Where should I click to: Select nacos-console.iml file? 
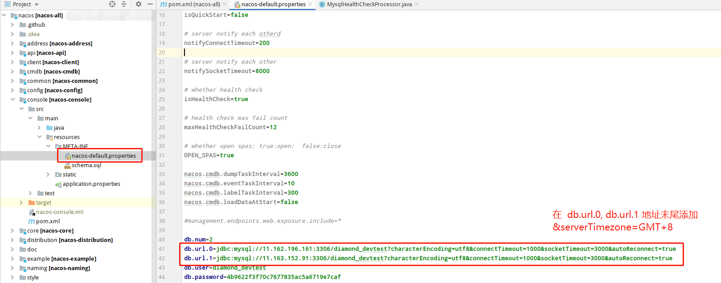(x=60, y=212)
